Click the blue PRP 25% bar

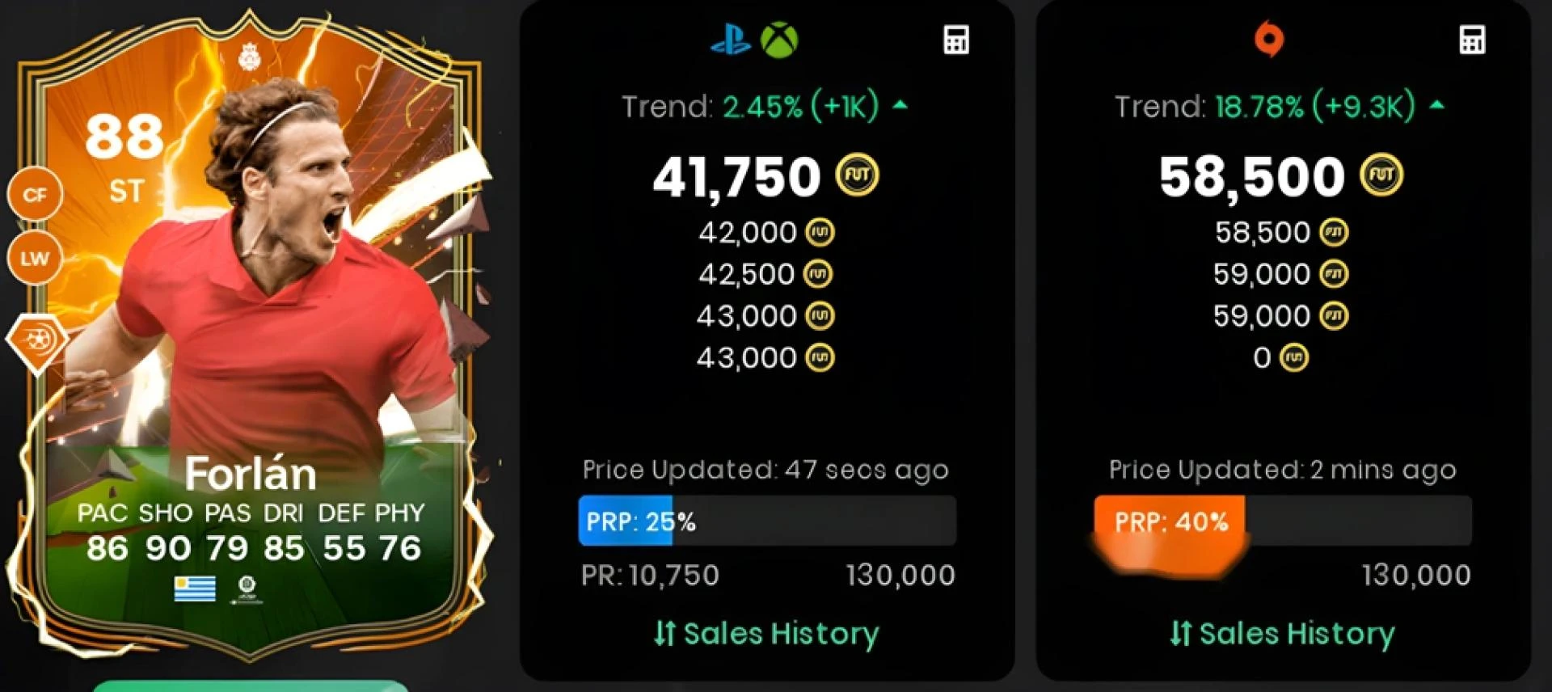pos(625,521)
